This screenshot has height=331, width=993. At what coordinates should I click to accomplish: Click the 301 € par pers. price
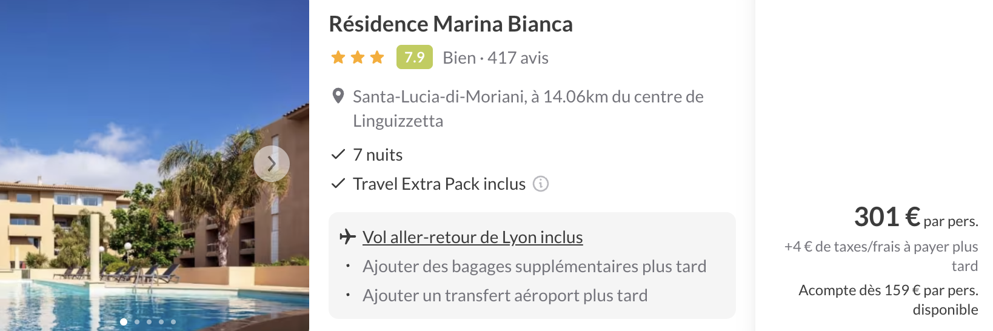click(916, 217)
